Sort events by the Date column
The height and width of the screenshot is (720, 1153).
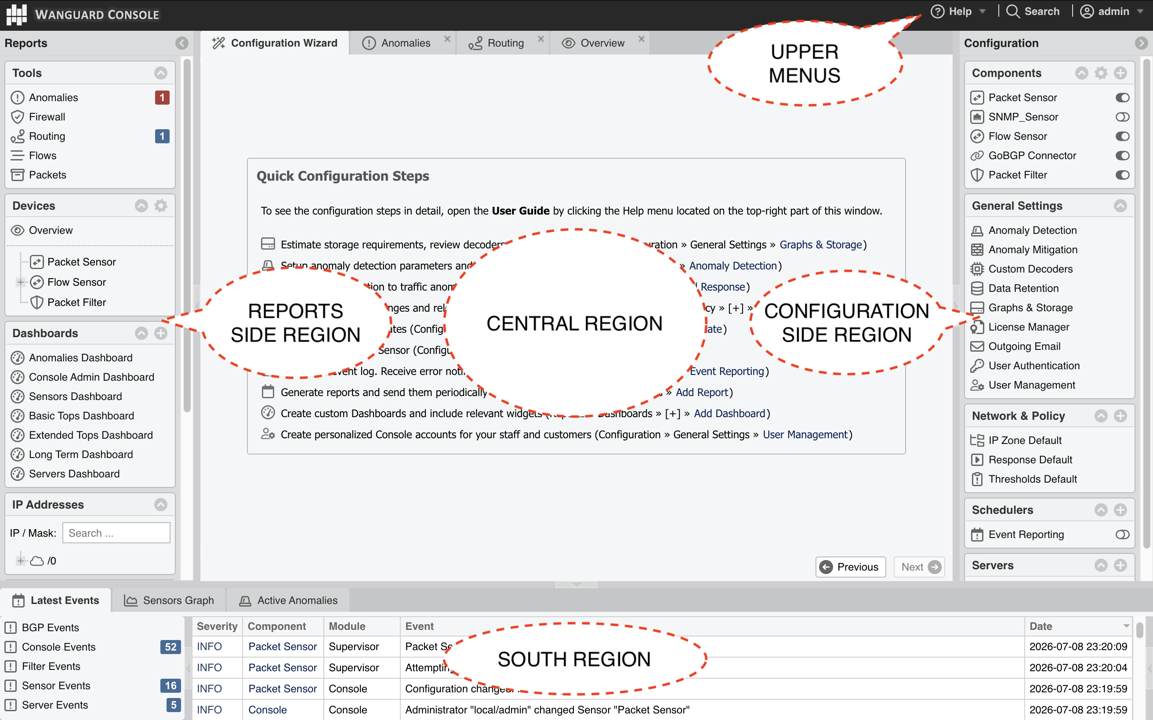[x=1078, y=626]
